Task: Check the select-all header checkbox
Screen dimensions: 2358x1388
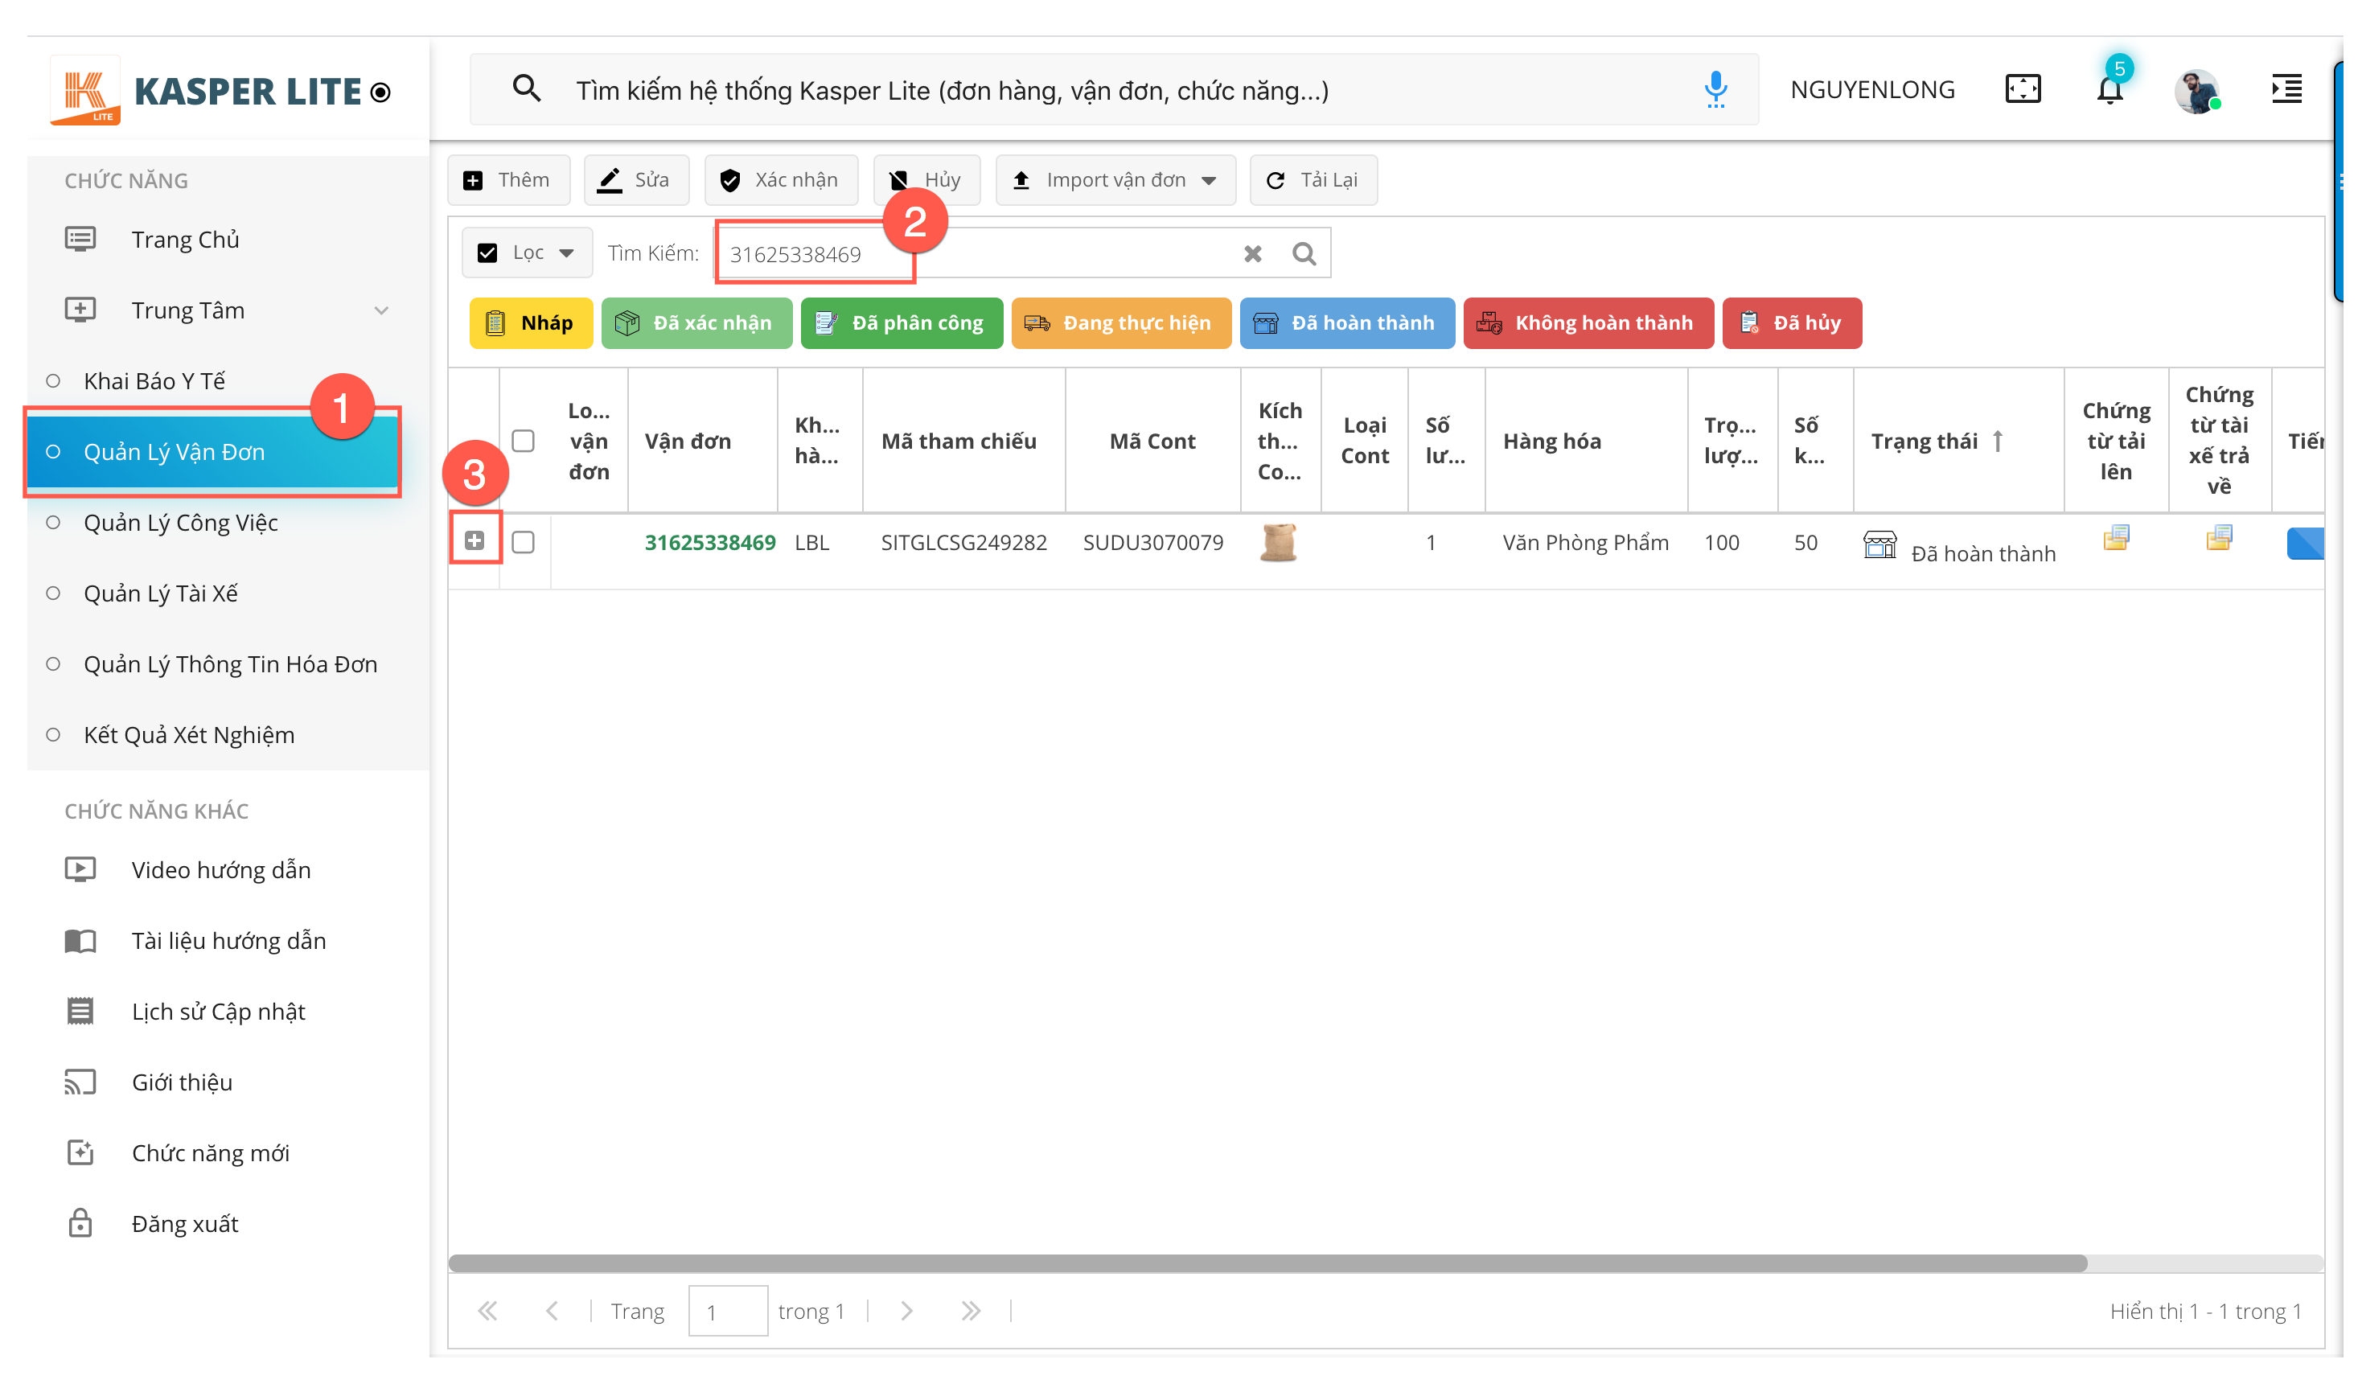Action: point(523,441)
